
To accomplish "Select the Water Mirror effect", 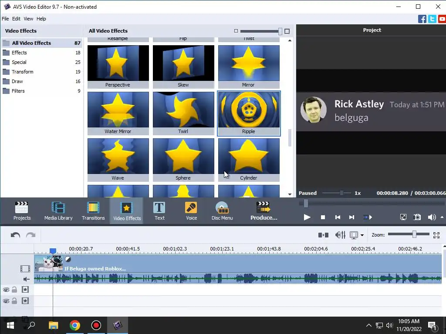I will (118, 114).
